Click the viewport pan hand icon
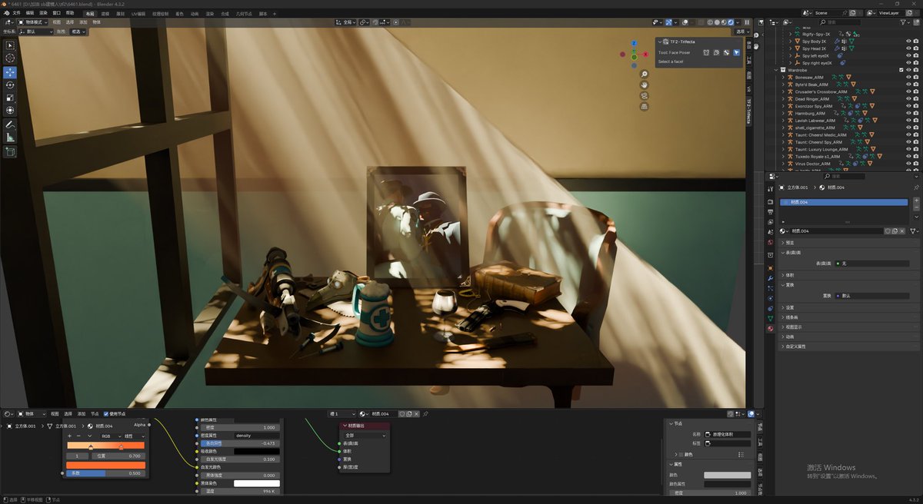Viewport: 923px width, 504px height. 645,85
